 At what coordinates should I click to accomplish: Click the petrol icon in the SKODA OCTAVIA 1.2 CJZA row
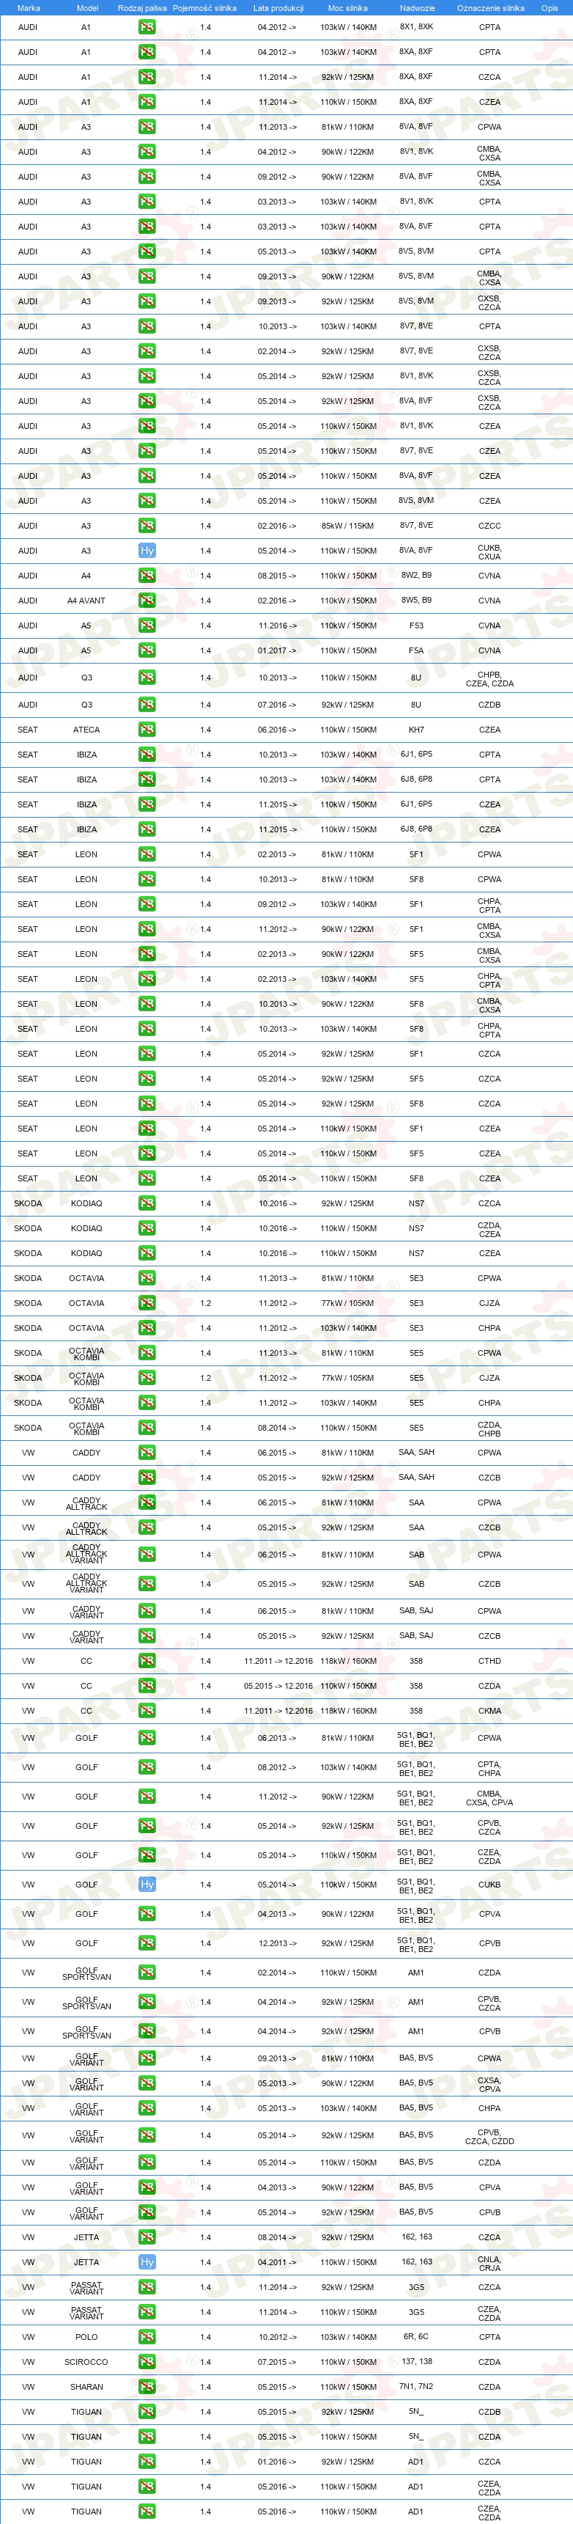(x=147, y=1303)
